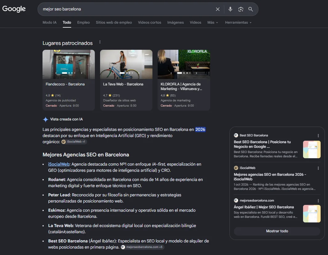This screenshot has height=255, width=328.
Task: Select the mejorseobarcelona.com site favicon in sources
Action: click(x=236, y=200)
